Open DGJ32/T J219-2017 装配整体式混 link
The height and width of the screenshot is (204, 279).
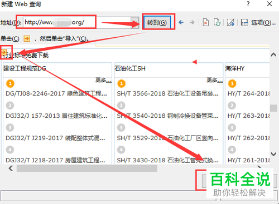[x=55, y=138]
